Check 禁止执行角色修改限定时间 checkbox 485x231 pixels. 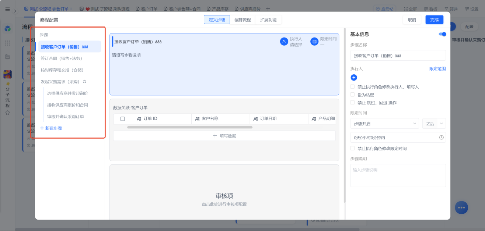[x=353, y=148]
